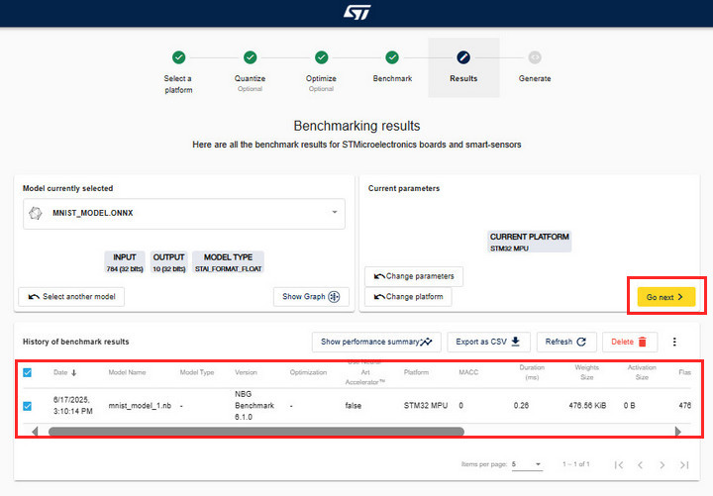Click the Activation Size column header
This screenshot has height=496, width=713.
click(x=642, y=372)
